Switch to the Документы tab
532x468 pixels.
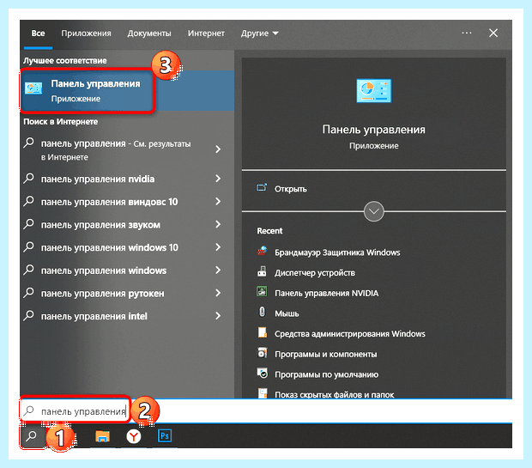tap(149, 33)
